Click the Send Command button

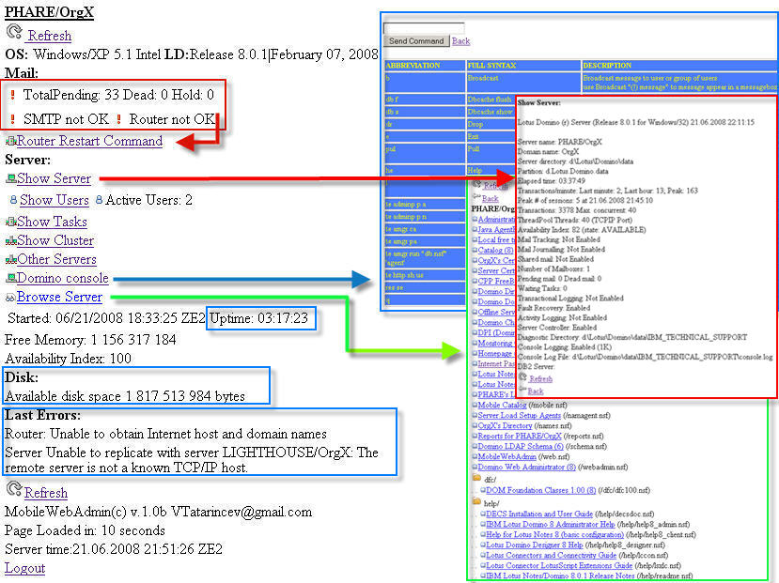[x=416, y=41]
